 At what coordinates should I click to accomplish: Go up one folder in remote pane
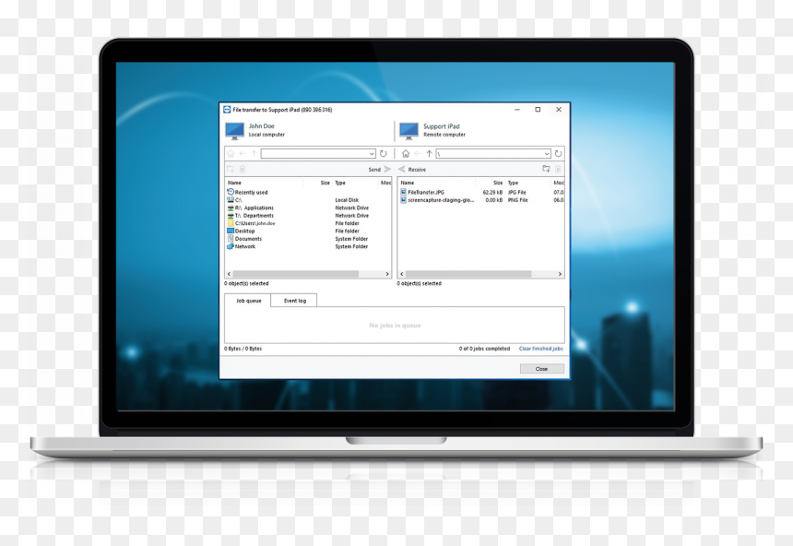tap(429, 153)
